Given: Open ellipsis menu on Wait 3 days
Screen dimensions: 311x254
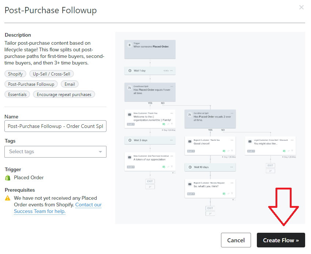Looking at the screenshot, I should (x=171, y=140).
